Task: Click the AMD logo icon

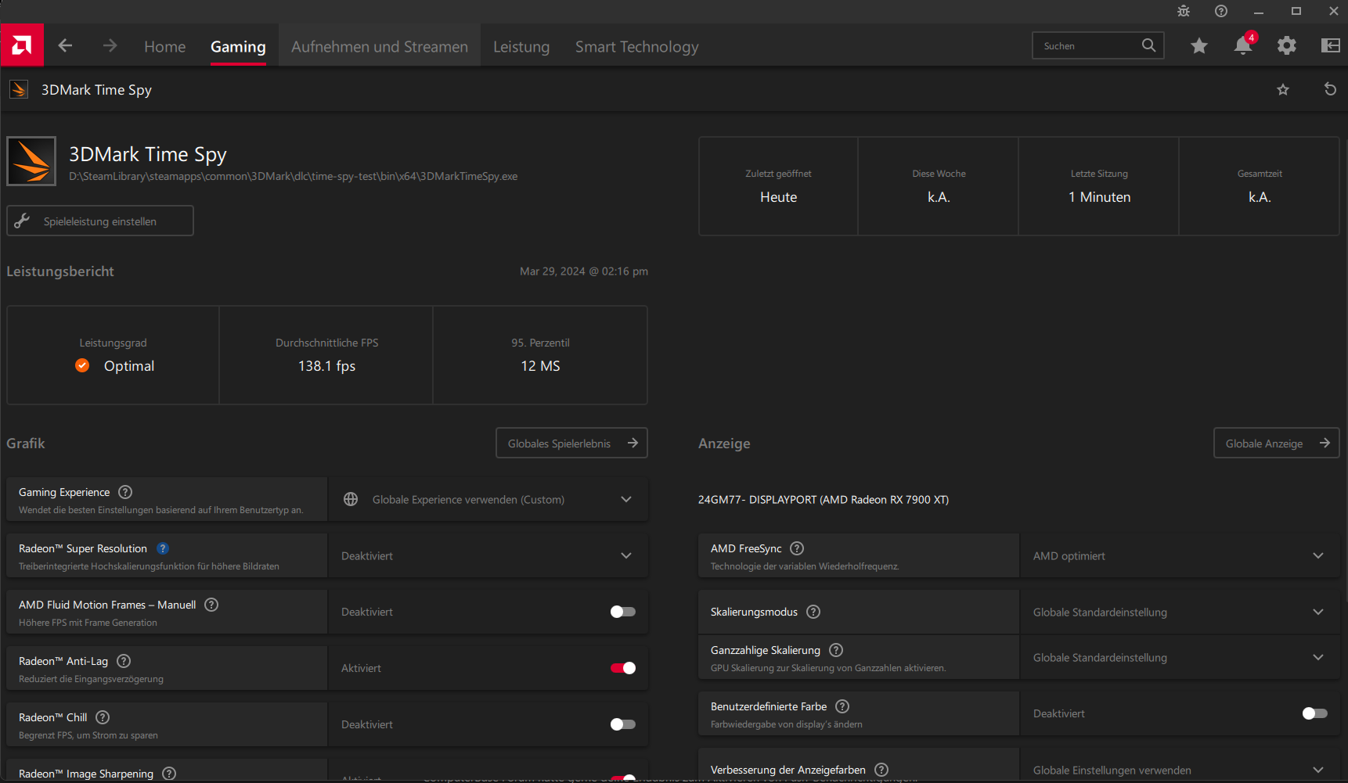Action: click(x=22, y=45)
